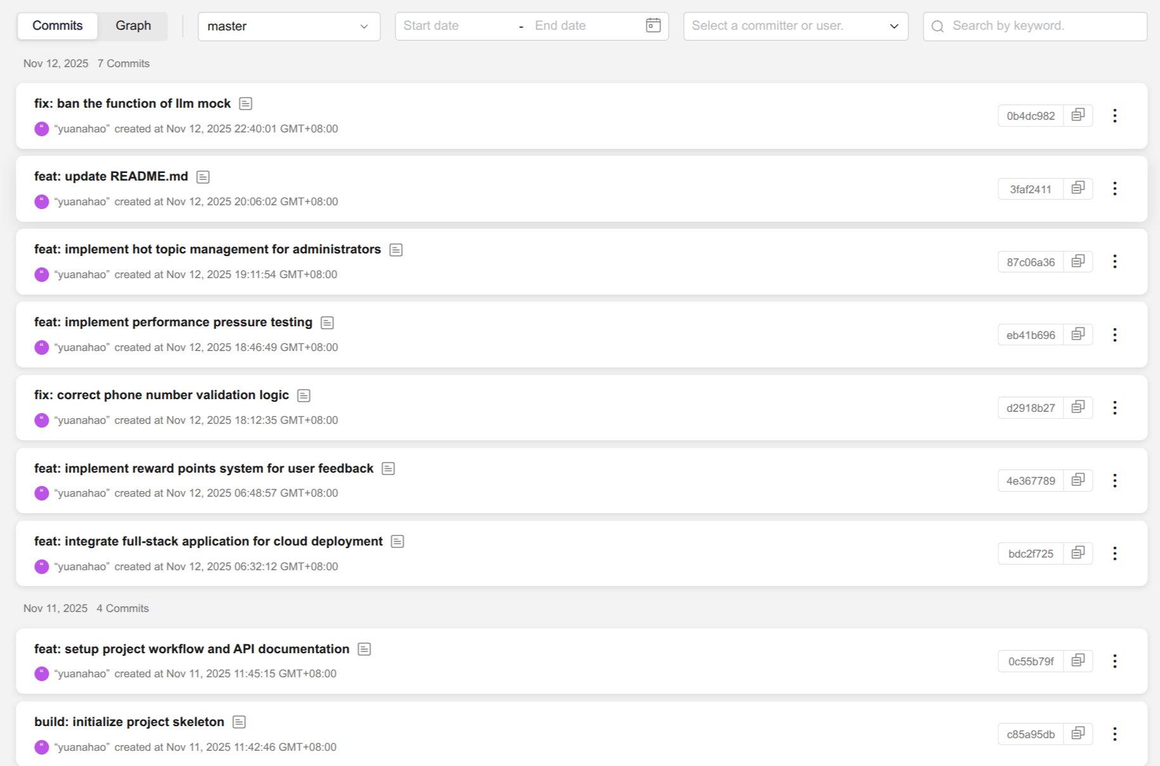Copy commit hash 3faf2411
Viewport: 1160px width, 766px height.
tap(1078, 189)
